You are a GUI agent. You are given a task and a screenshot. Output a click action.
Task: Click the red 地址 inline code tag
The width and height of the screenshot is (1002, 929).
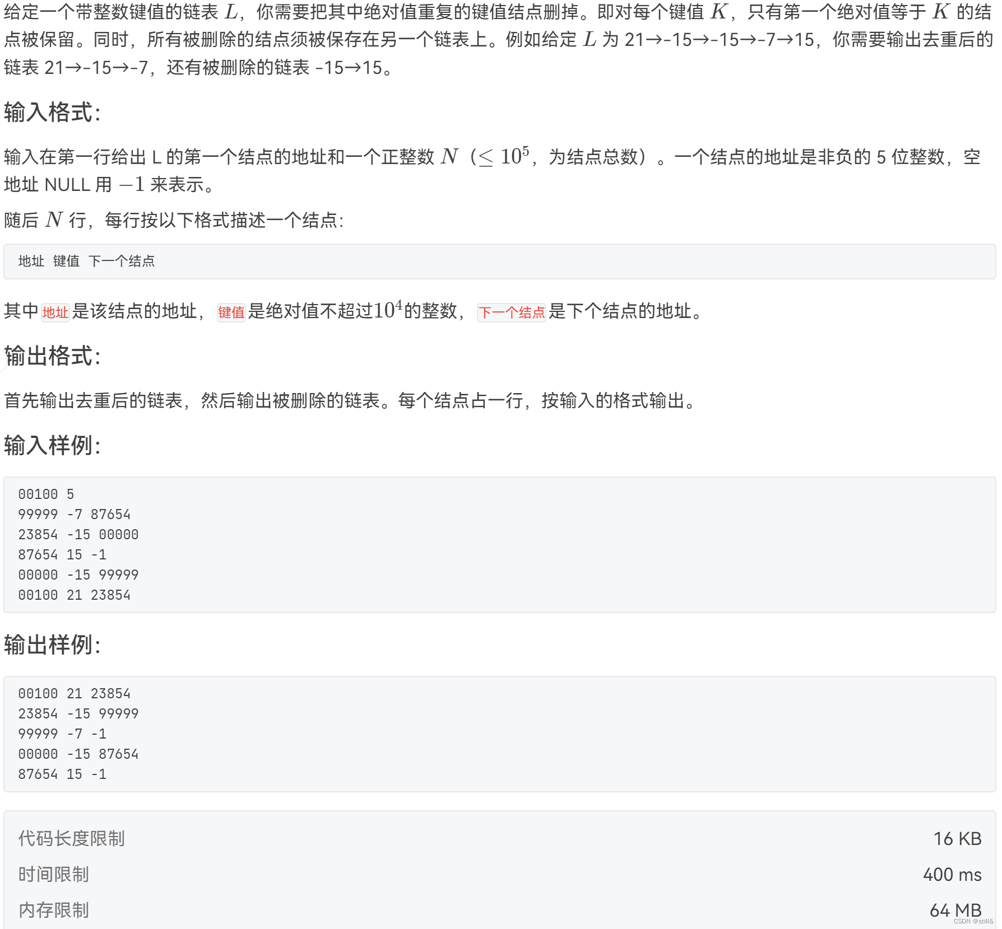(55, 312)
